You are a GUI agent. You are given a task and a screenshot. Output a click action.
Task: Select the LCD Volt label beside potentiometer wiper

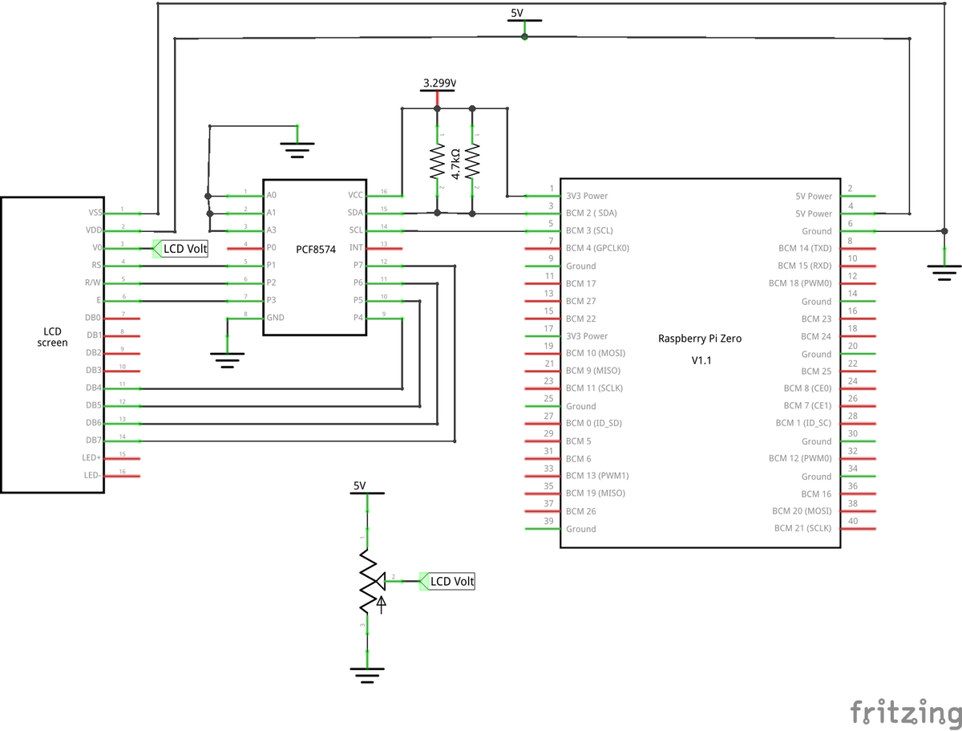tap(451, 580)
